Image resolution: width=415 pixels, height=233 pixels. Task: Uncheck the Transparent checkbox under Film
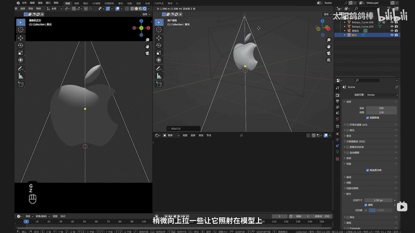tap(366, 205)
